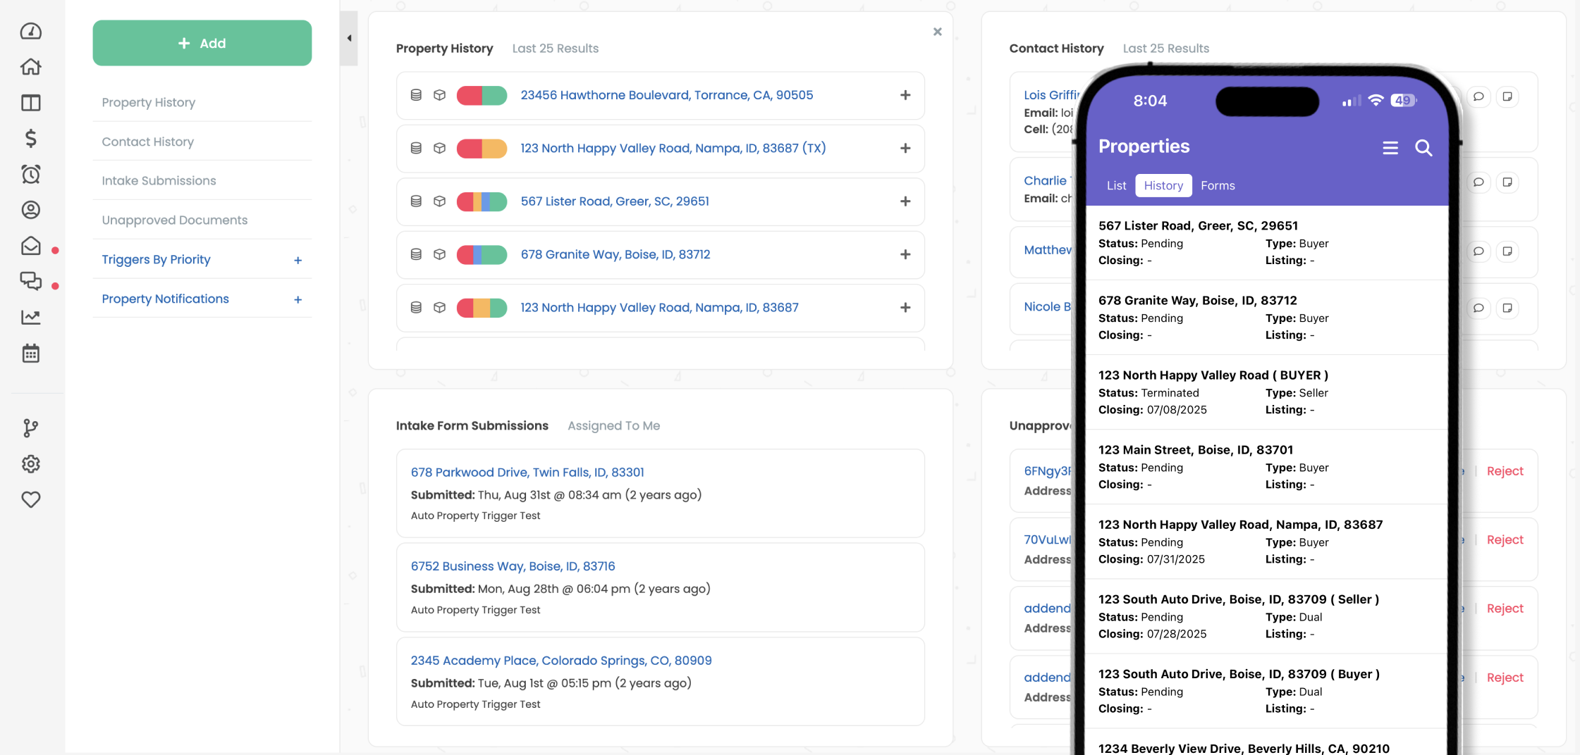Expand Property Notifications section
1580x755 pixels.
(x=298, y=299)
